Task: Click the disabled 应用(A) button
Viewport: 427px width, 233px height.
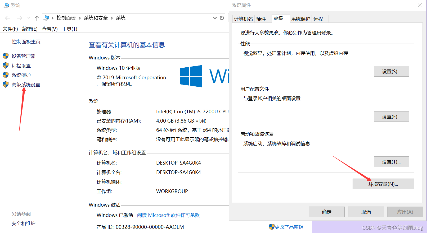Action: 405,212
